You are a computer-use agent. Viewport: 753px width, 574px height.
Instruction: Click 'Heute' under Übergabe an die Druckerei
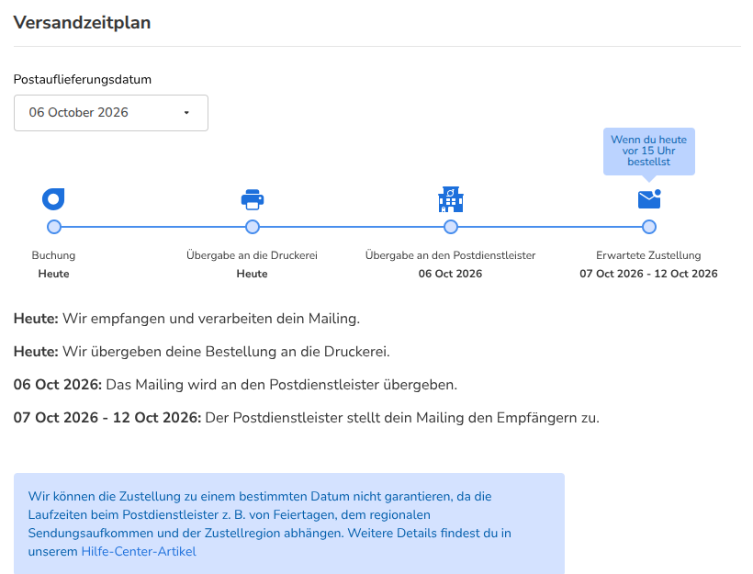tap(252, 274)
